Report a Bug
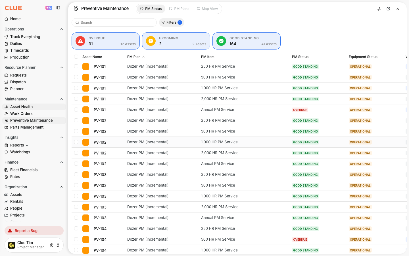Image resolution: width=409 pixels, height=256 pixels. click(x=34, y=231)
